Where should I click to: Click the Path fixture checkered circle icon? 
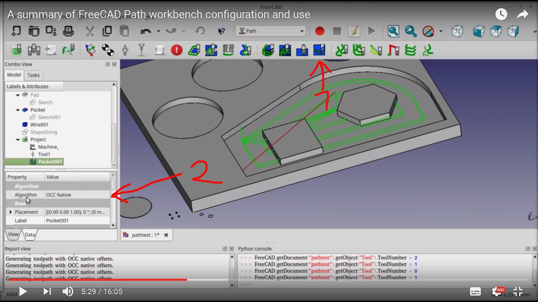(x=108, y=50)
